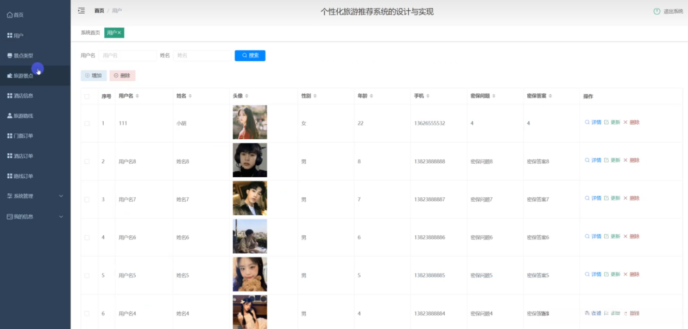Toggle the select-all header checkbox

[x=87, y=96]
